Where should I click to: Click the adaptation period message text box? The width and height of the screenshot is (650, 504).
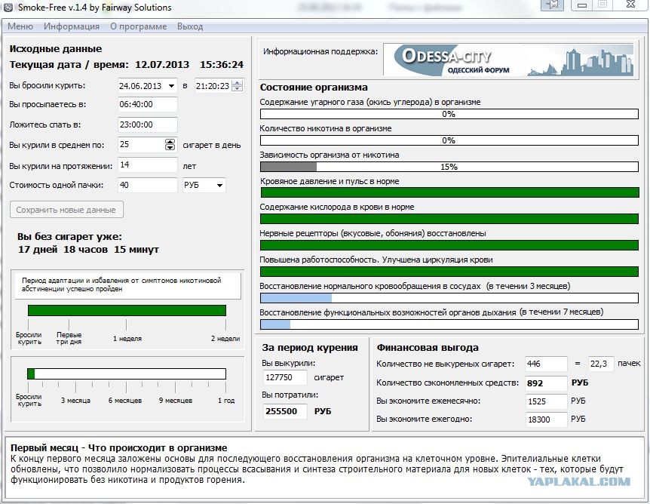pyautogui.click(x=127, y=285)
